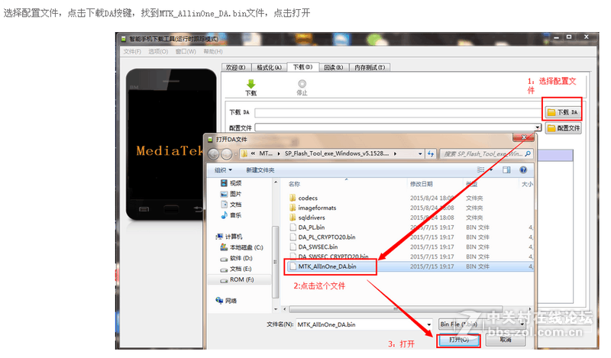The width and height of the screenshot is (611, 358).
Task: Switch to the Download (下载) tab
Action: [x=303, y=67]
